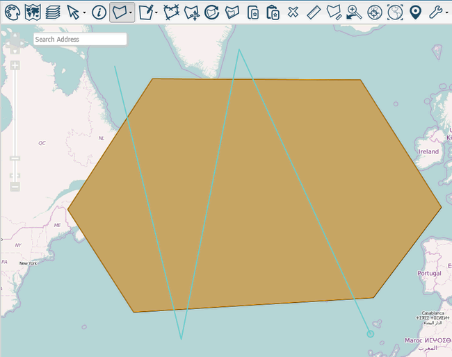Screen dimensions: 452x357
Task: Click the plus zoom in button
Action: 15,66
